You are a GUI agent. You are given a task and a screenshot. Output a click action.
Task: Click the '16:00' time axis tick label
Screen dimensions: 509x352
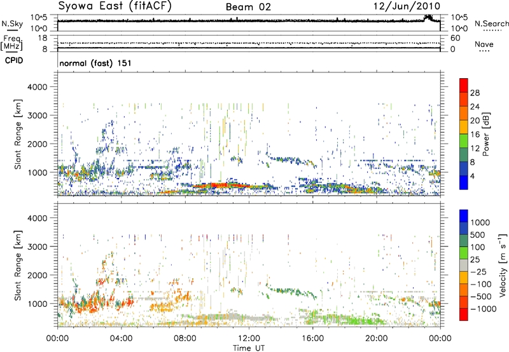[x=312, y=339]
